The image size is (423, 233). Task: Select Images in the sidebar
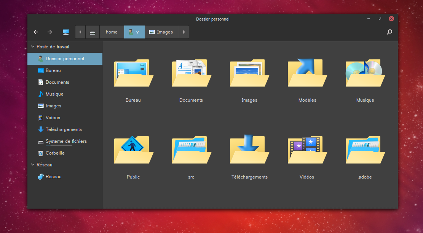pos(65,106)
